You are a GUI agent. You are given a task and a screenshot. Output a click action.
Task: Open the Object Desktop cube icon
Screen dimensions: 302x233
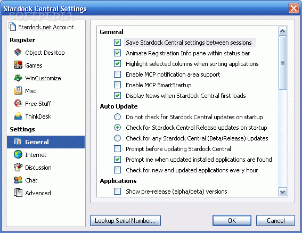[18, 52]
